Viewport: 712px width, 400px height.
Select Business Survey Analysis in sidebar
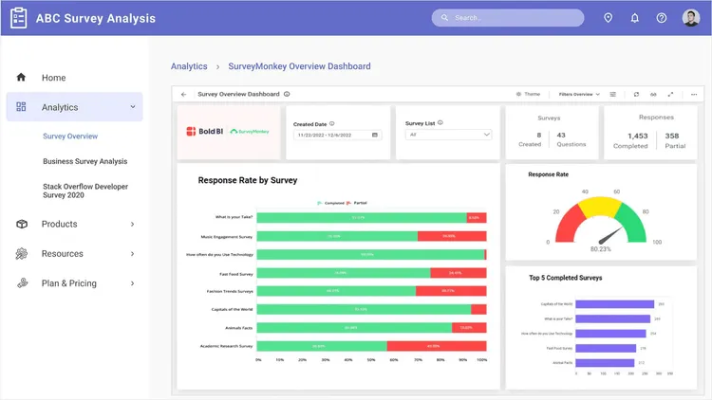coord(84,161)
